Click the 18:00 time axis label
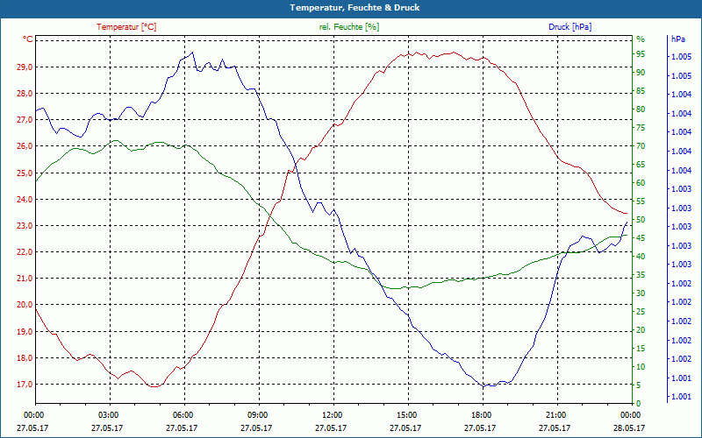702x438 pixels. click(x=481, y=414)
